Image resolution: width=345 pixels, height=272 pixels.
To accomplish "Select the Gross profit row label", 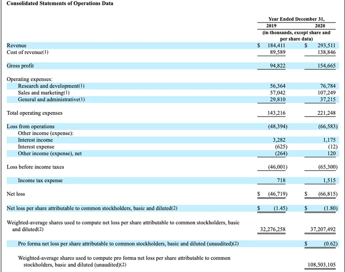I will [x=20, y=66].
